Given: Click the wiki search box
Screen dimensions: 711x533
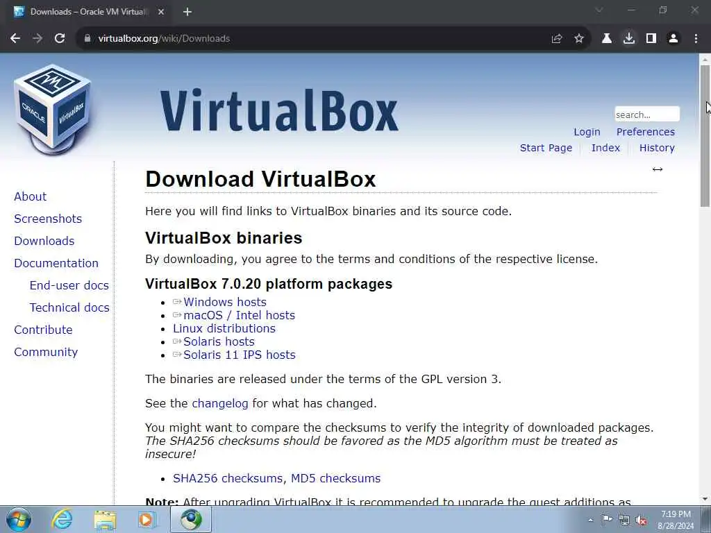Looking at the screenshot, I should (x=647, y=115).
